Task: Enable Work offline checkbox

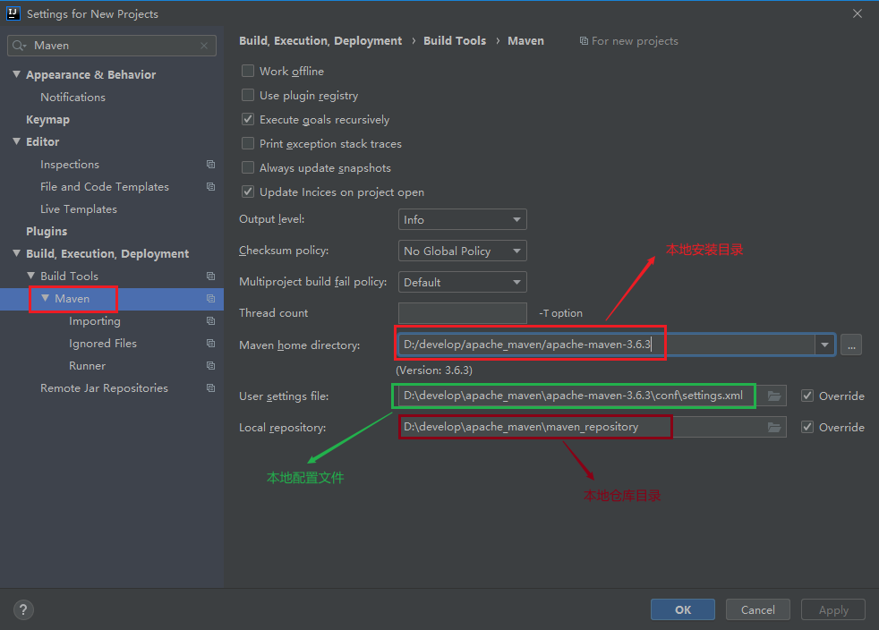Action: 248,71
